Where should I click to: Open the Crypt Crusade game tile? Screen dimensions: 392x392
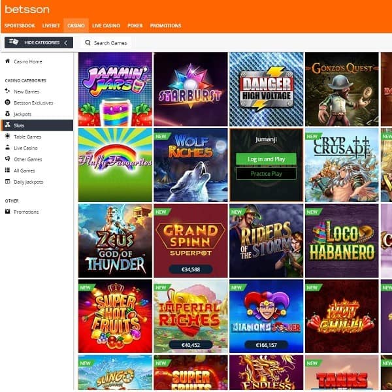[x=342, y=165]
